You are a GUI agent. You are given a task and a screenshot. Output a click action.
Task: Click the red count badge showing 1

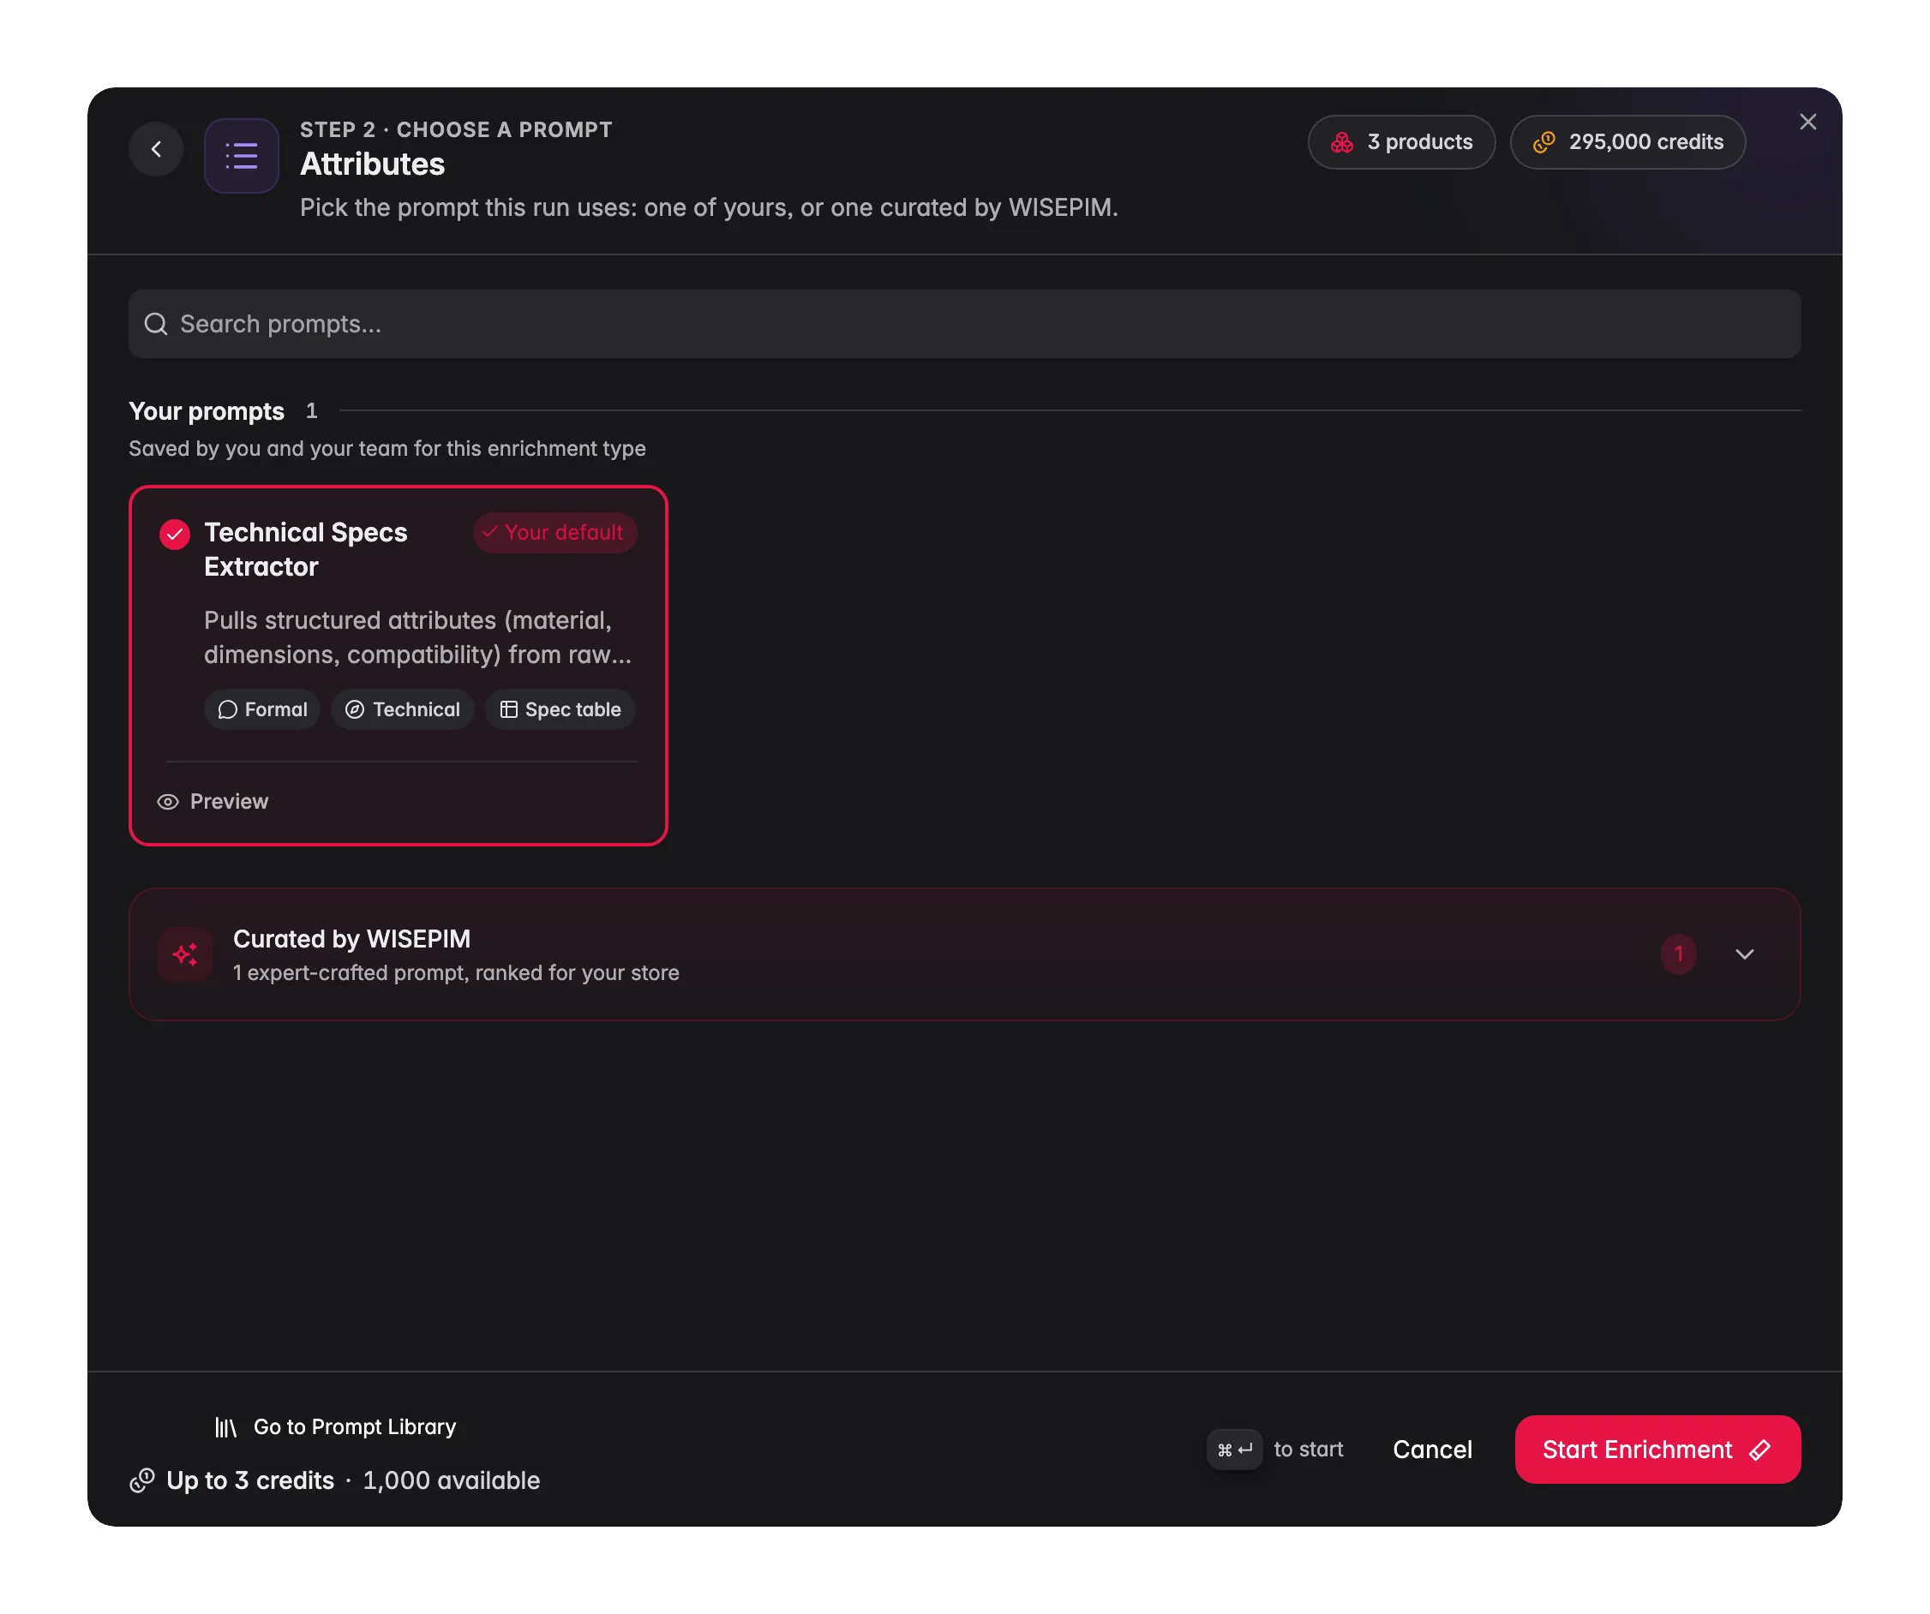pyautogui.click(x=1678, y=954)
